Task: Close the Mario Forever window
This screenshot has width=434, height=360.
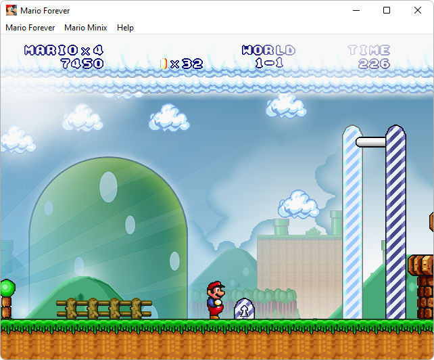Action: (x=418, y=10)
